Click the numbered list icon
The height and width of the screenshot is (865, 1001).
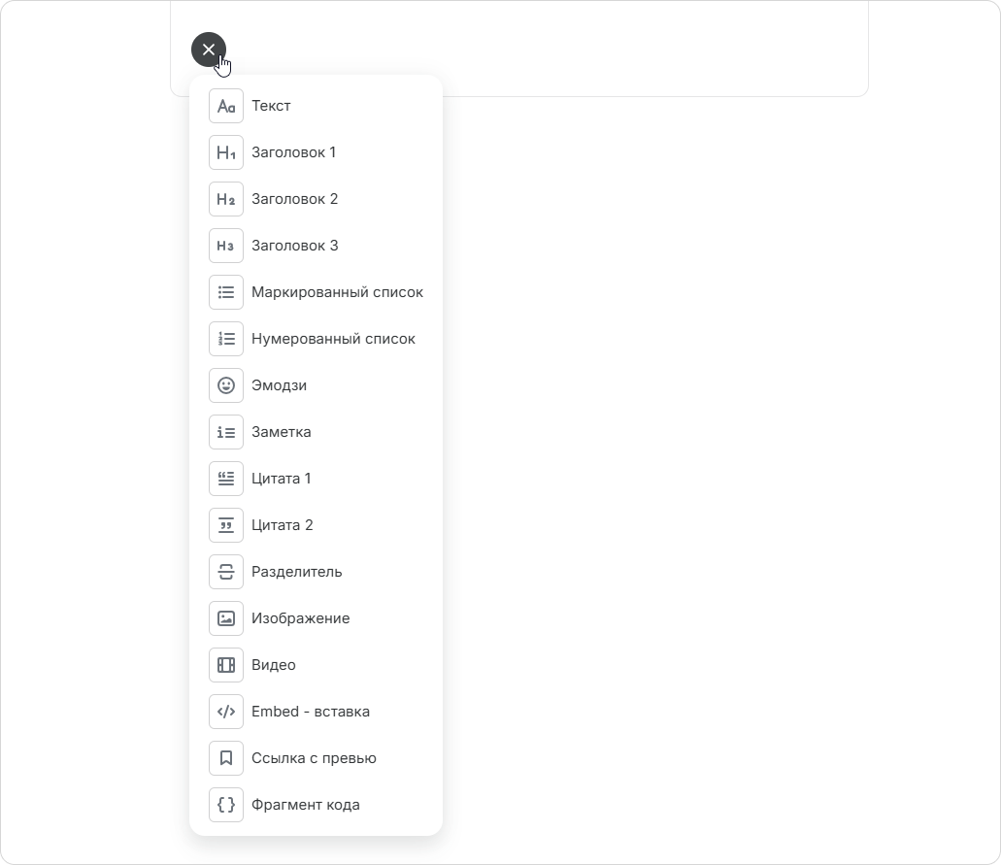coord(226,339)
